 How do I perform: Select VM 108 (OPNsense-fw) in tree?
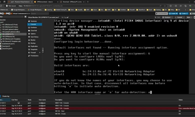(x=8, y=37)
